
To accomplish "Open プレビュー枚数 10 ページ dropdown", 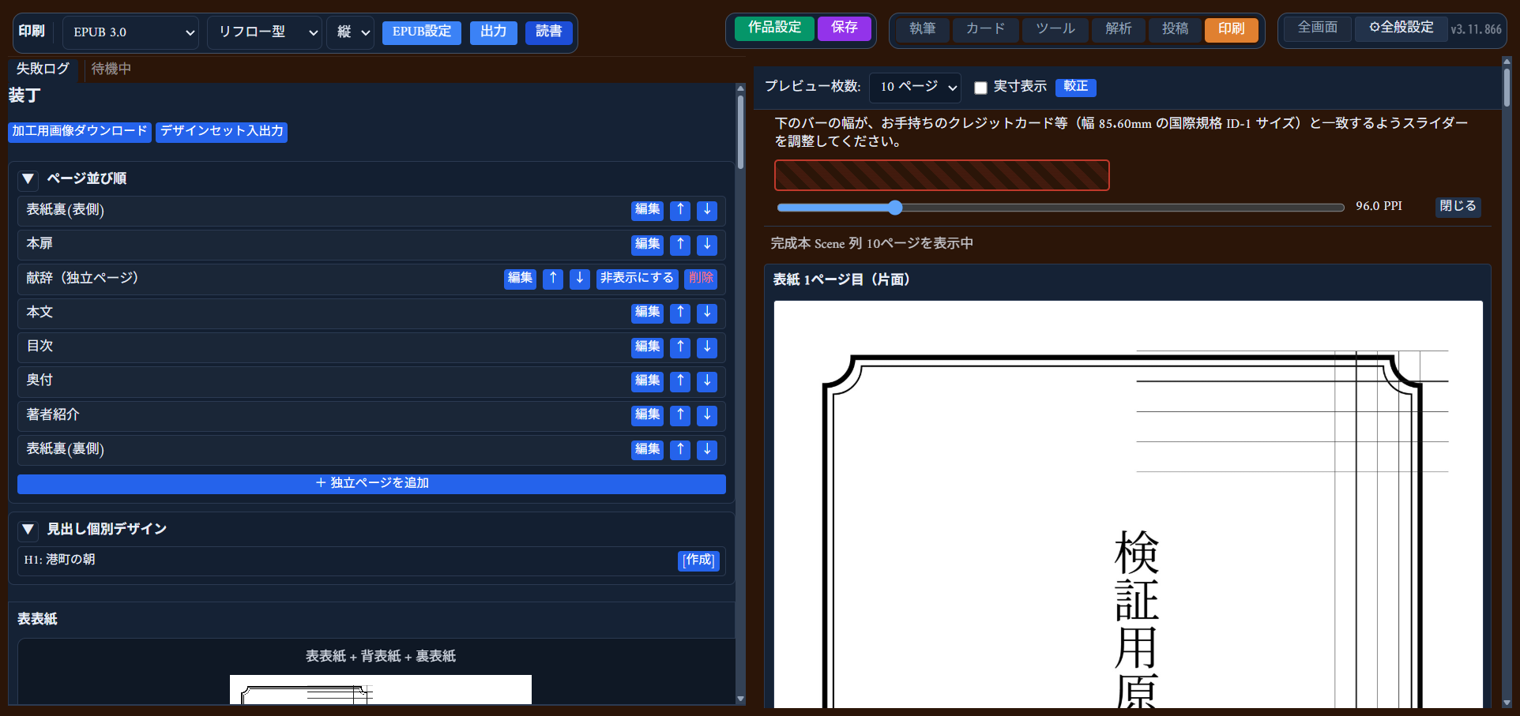I will (916, 87).
